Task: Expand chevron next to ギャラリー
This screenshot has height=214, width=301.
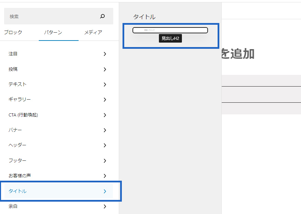Action: (105, 100)
